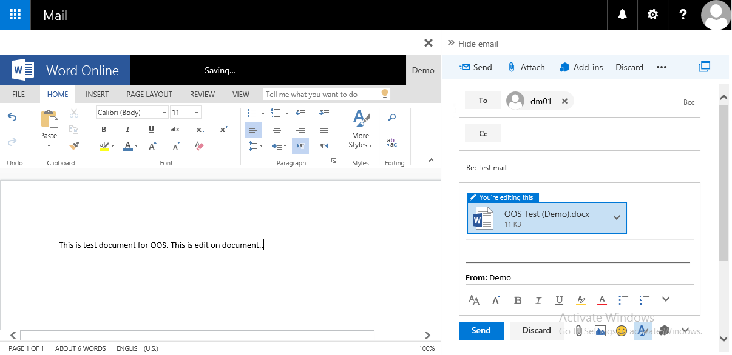Screen dimensions: 732x355
Task: Redo using the ribbon redo arrow
Action: 12,142
